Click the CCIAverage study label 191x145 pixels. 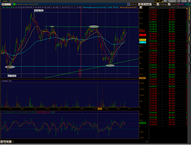(14, 112)
